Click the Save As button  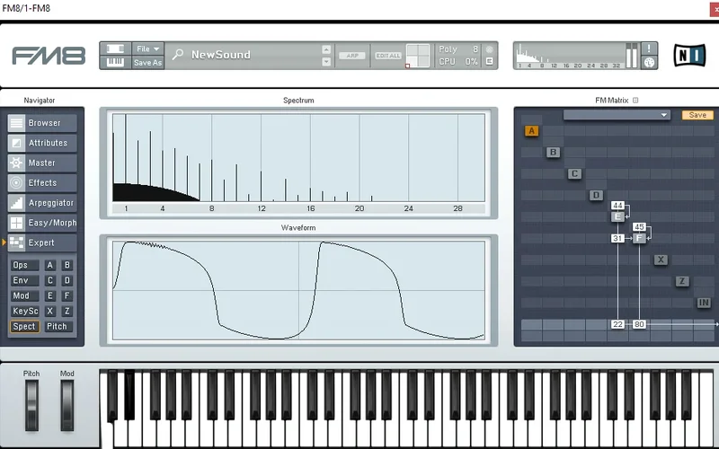click(x=147, y=62)
